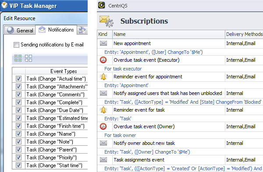Open the third tab with the user icon
This screenshot has height=172, width=263.
click(82, 30)
